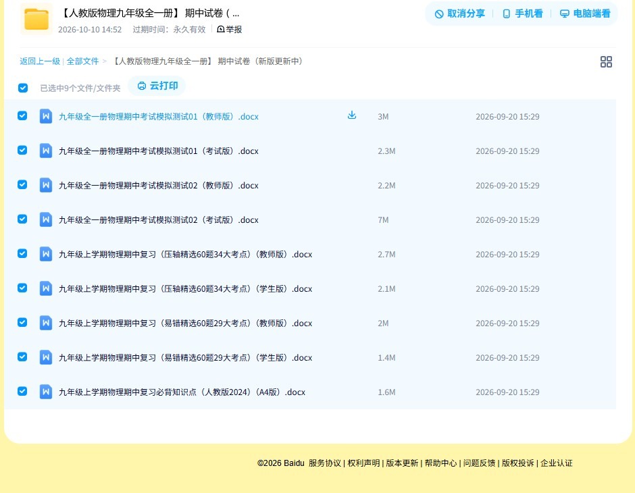Toggle the select-all files checkbox
The image size is (635, 493).
pos(23,88)
